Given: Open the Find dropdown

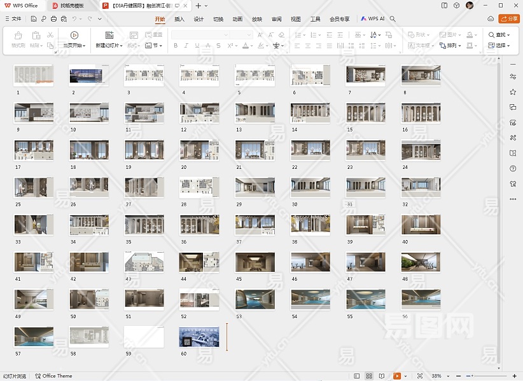Looking at the screenshot, I should click(500, 35).
